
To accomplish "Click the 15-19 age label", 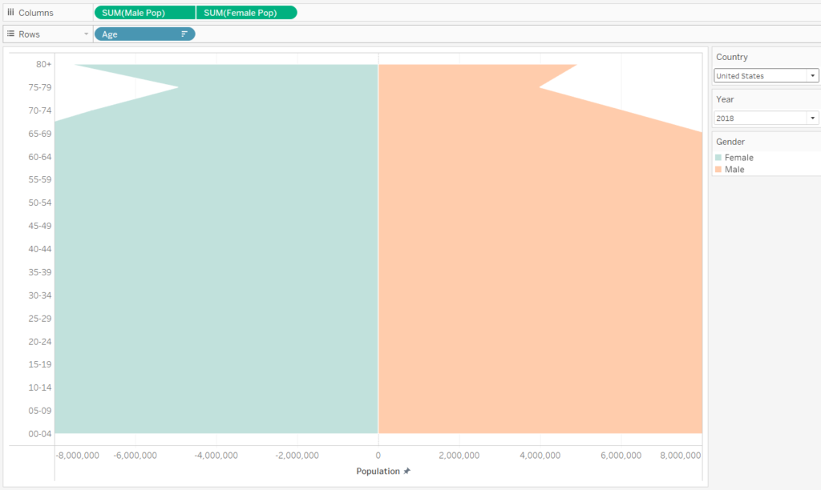I will (40, 364).
